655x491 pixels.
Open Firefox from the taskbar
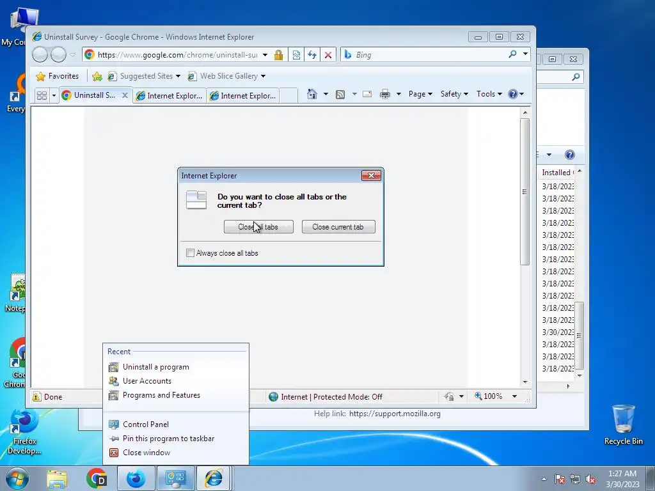pos(136,479)
